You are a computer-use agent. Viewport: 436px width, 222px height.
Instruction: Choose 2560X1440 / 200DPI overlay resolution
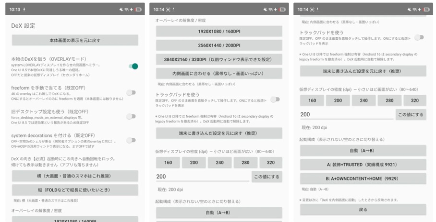click(219, 45)
